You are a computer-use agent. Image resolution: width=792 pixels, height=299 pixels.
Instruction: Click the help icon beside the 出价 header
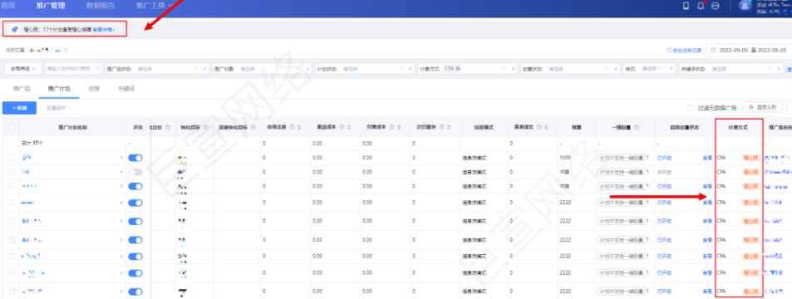pos(168,127)
